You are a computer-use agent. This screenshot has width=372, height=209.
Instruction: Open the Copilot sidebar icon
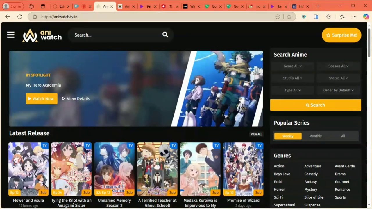(366, 17)
